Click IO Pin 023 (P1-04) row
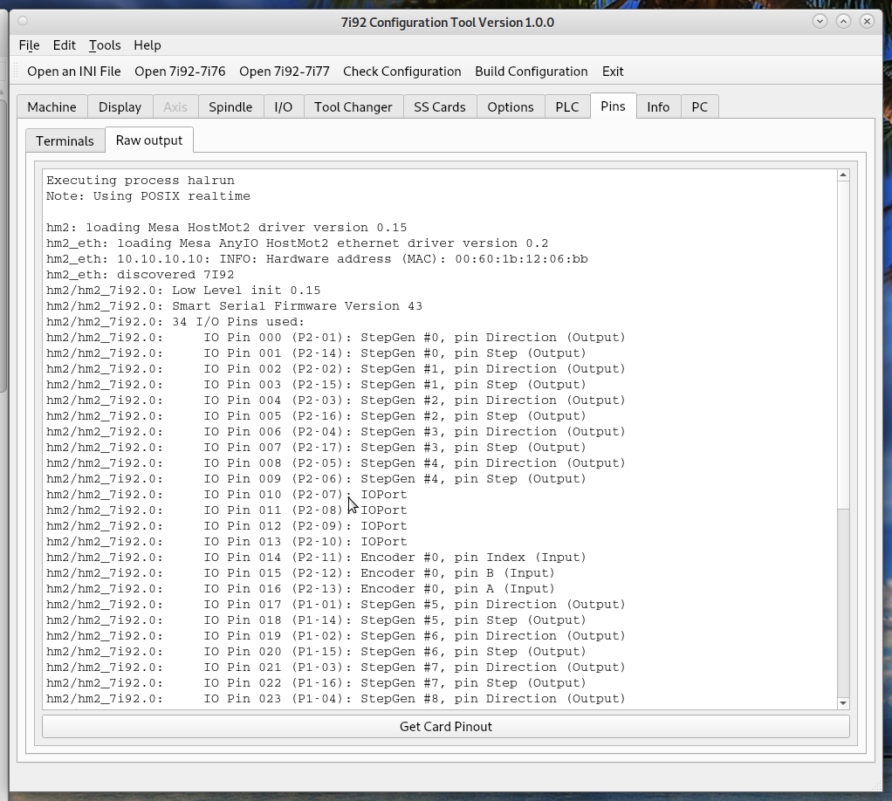The image size is (892, 801). 336,699
